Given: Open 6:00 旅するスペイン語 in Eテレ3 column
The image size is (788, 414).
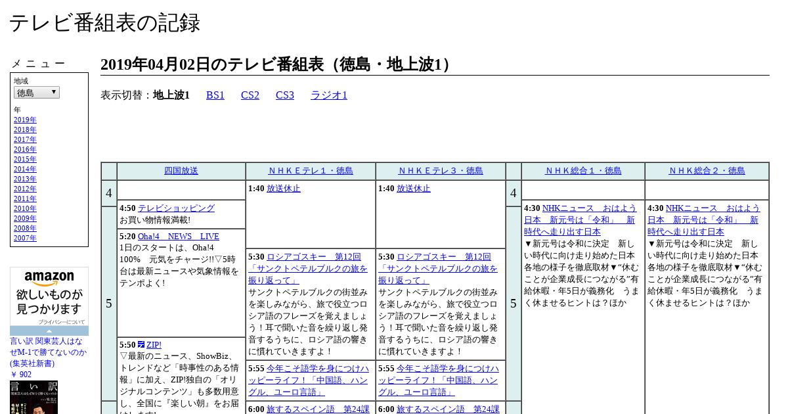Looking at the screenshot, I should tap(448, 409).
